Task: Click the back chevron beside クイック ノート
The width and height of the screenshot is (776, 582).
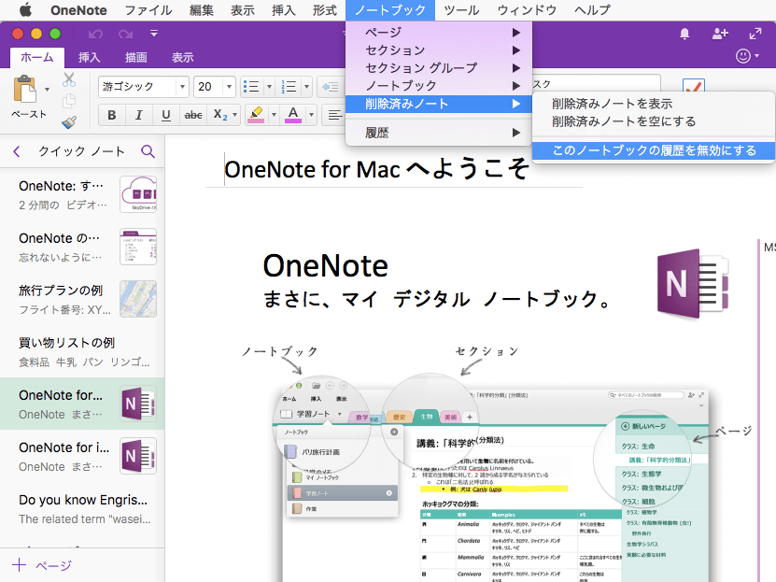Action: (x=17, y=151)
